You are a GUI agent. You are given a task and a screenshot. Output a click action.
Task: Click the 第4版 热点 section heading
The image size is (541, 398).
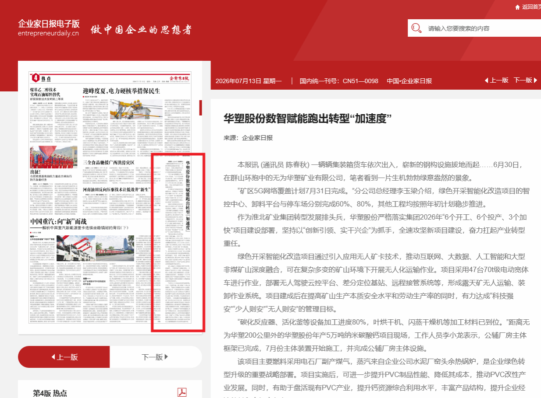click(50, 393)
